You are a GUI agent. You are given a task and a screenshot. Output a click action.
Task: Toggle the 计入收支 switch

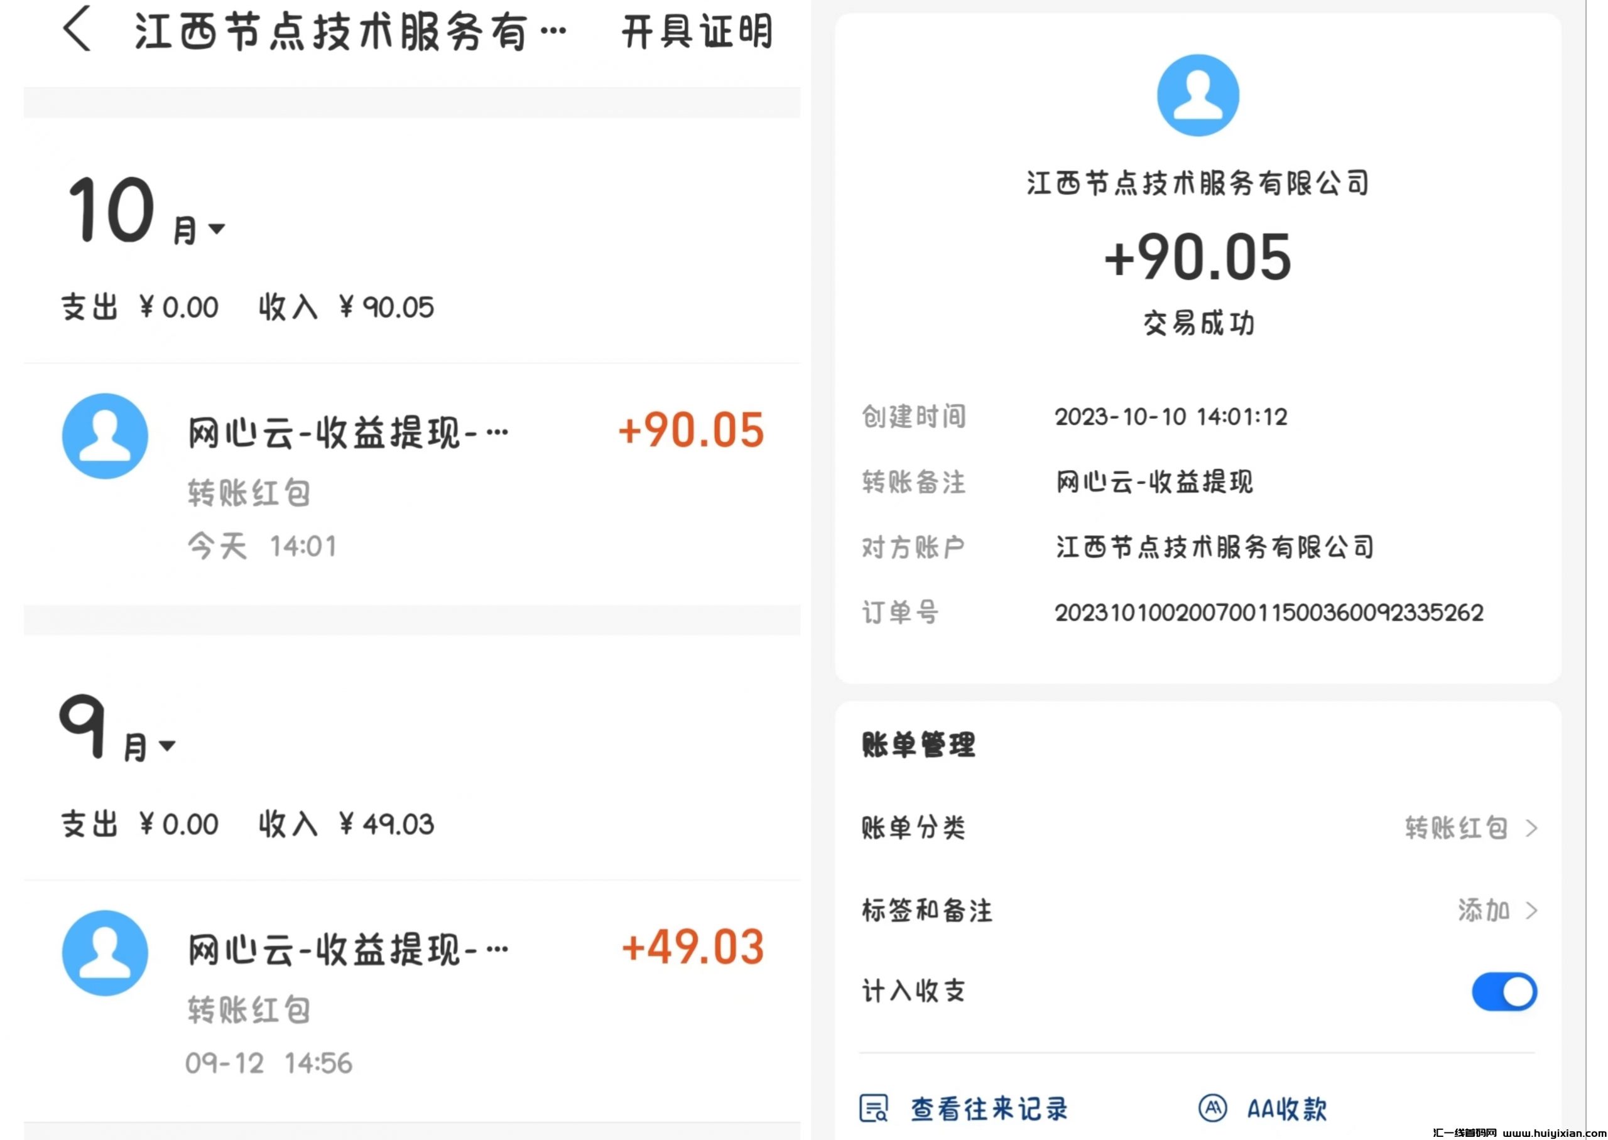click(x=1504, y=992)
